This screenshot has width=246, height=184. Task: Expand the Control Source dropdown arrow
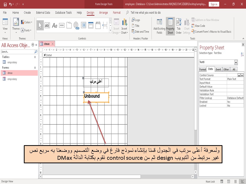[x=239, y=75]
